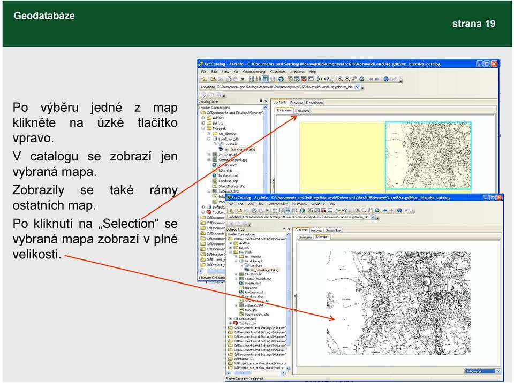Open Location dropdown arrow in front window

373,217
